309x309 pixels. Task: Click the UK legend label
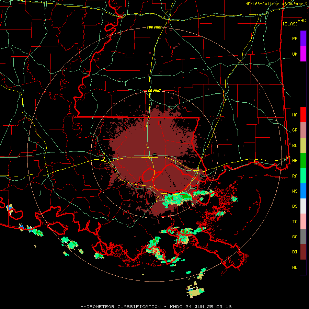click(295, 54)
